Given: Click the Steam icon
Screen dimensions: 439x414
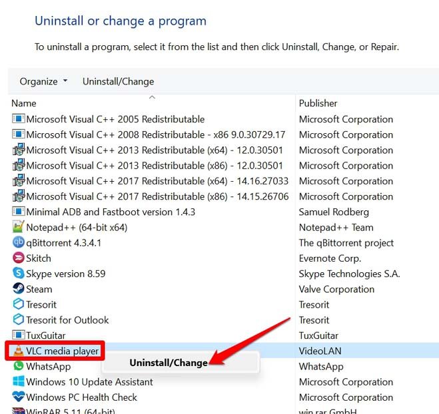Looking at the screenshot, I should [19, 288].
